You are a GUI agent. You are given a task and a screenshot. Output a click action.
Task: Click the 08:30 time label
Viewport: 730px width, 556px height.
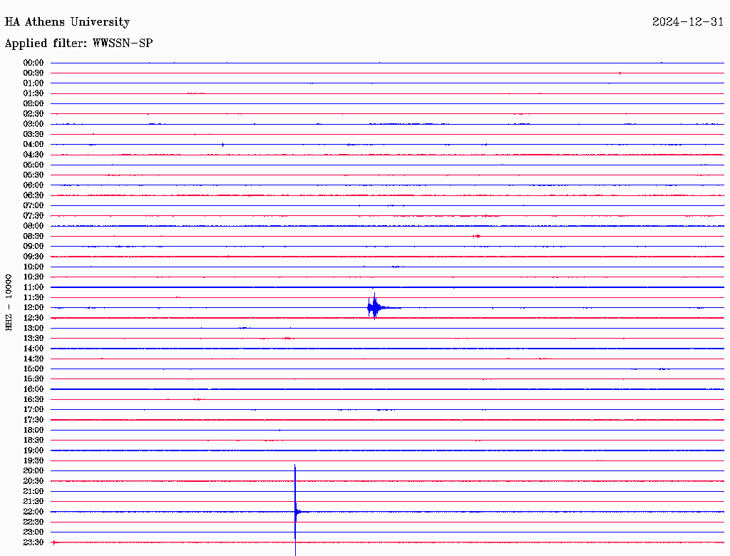(34, 237)
